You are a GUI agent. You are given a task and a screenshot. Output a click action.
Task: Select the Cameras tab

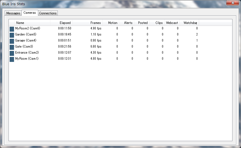pos(30,13)
